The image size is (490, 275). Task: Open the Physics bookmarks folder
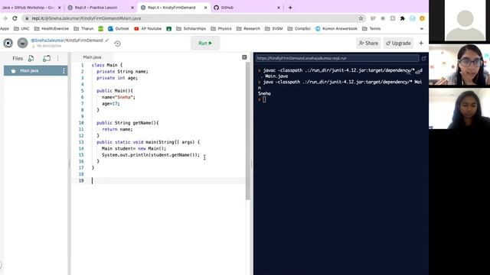coord(221,29)
